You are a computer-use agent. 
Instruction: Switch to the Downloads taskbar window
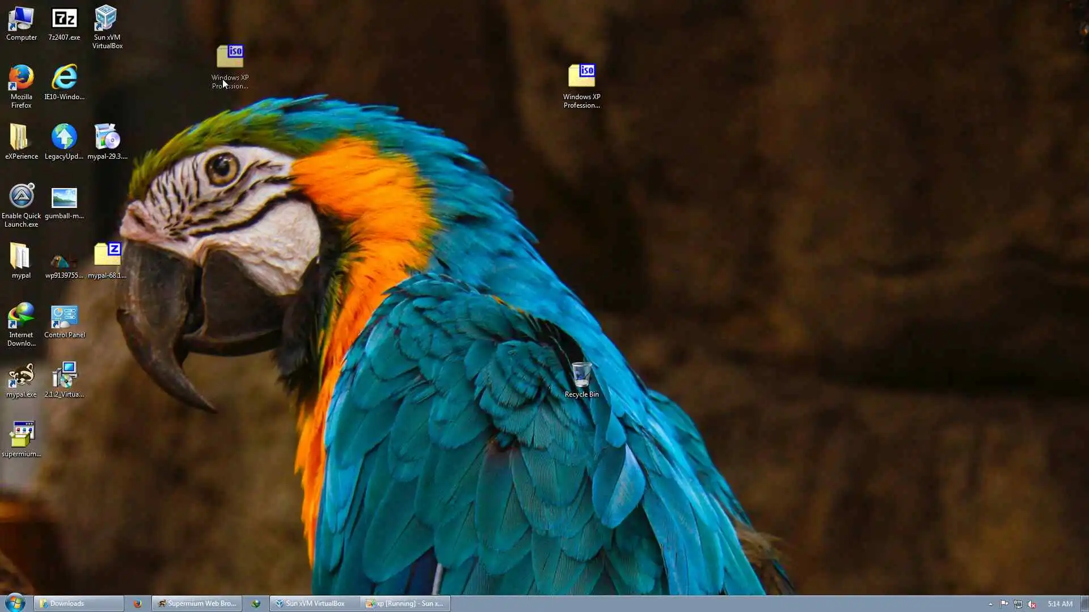(78, 603)
